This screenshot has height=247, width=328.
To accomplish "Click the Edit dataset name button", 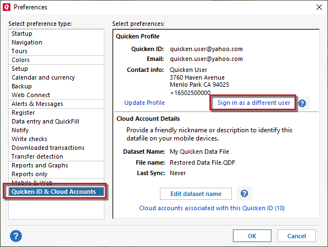I will (196, 194).
